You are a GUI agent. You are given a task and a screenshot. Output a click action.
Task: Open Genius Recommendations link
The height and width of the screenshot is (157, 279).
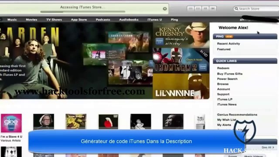point(237,115)
